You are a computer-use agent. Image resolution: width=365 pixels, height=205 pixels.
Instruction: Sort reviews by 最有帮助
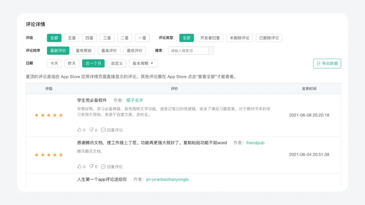[83, 51]
